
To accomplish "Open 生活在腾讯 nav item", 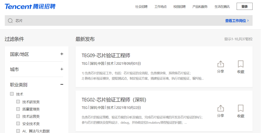I will [222, 7].
